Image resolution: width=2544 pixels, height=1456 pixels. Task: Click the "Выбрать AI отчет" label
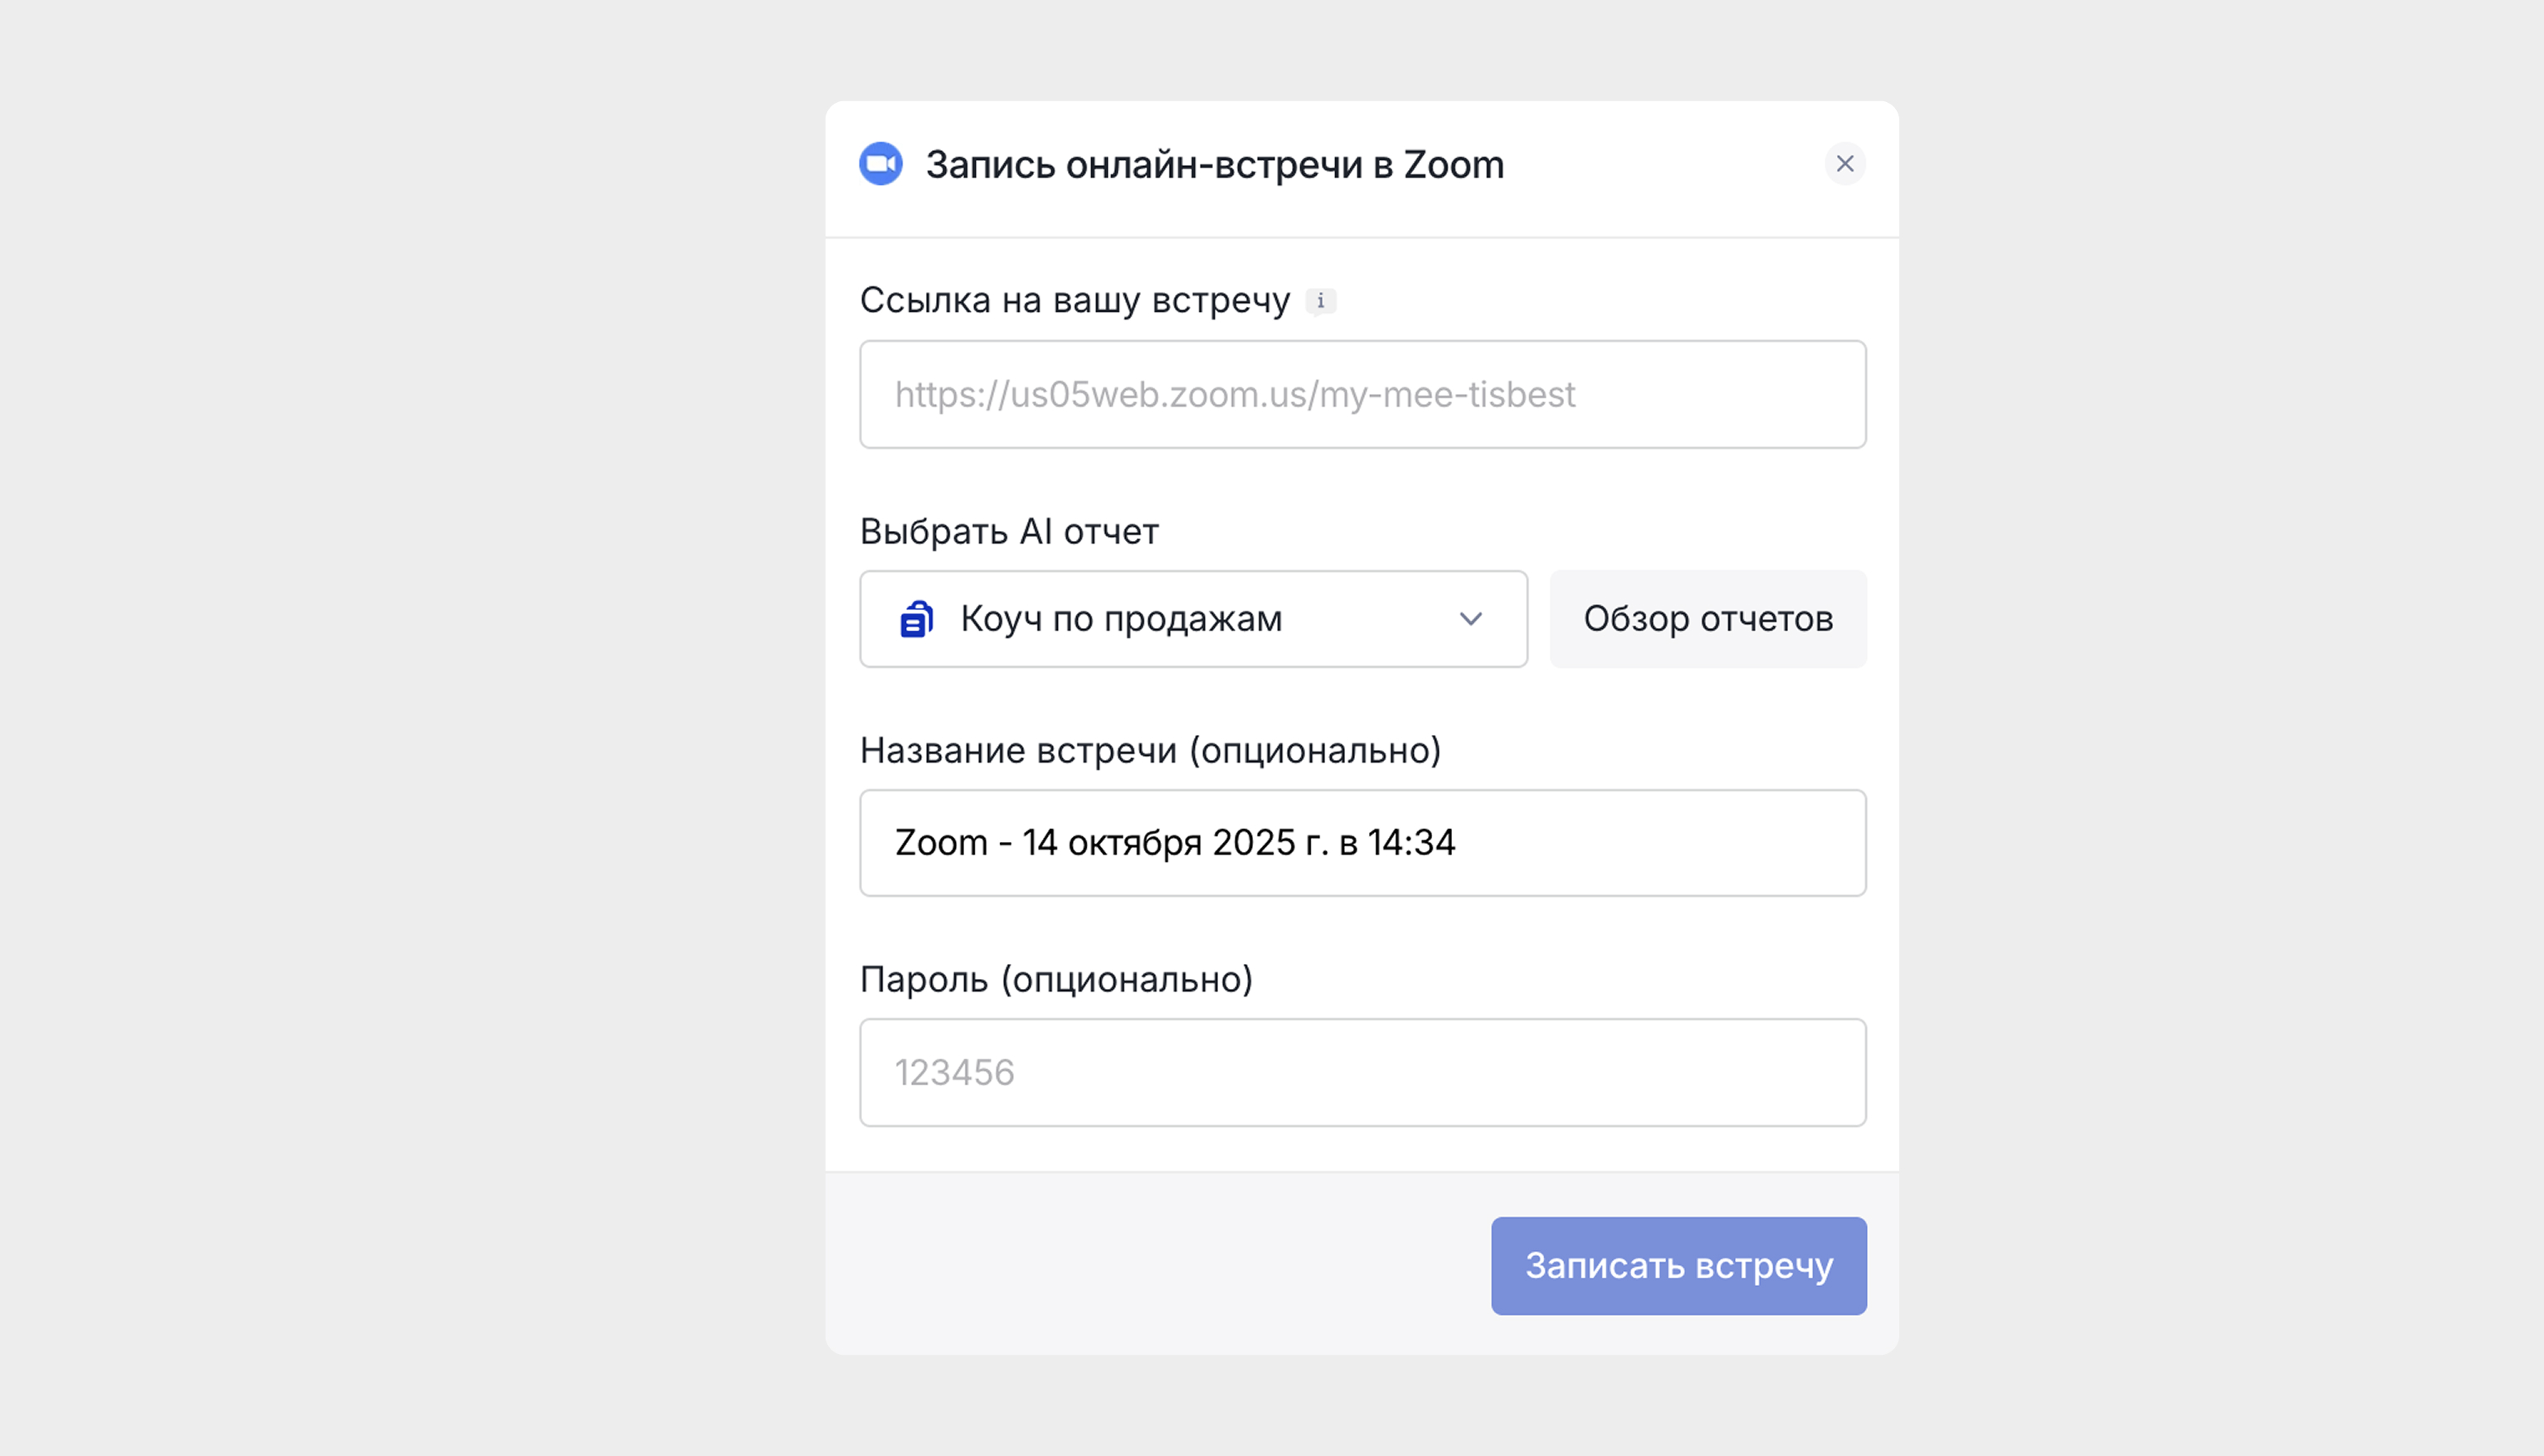pos(1008,532)
